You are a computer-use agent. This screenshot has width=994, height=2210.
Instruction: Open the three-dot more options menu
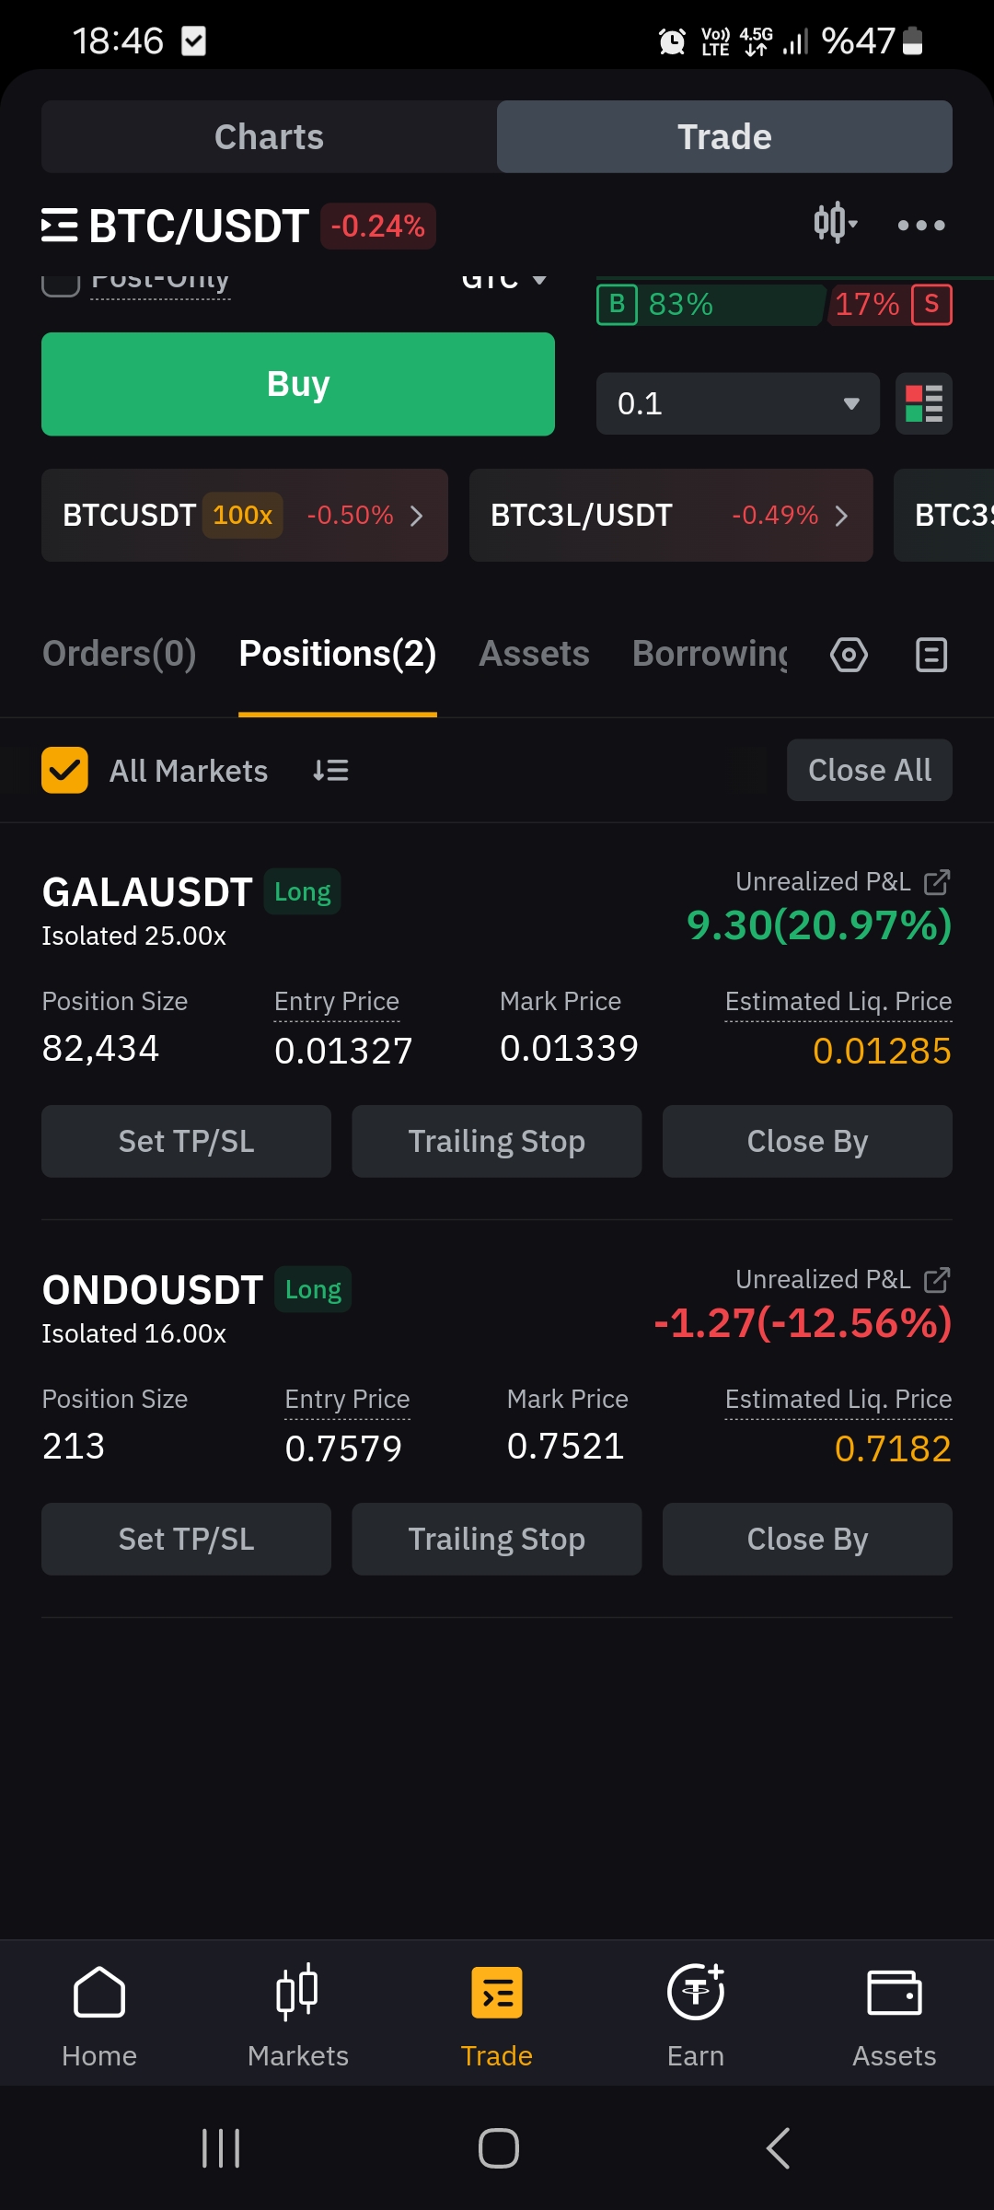(x=921, y=225)
